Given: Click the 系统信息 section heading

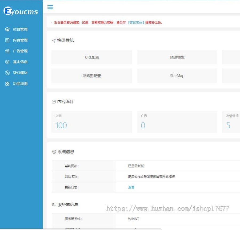Looking at the screenshot, I should click(66, 152).
